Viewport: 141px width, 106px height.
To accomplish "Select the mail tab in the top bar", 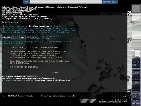I will (x=27, y=2).
